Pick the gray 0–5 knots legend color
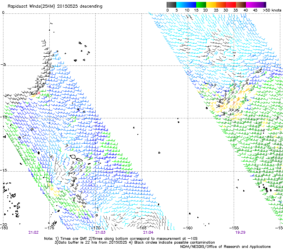The height and width of the screenshot is (249, 283). click(x=171, y=5)
